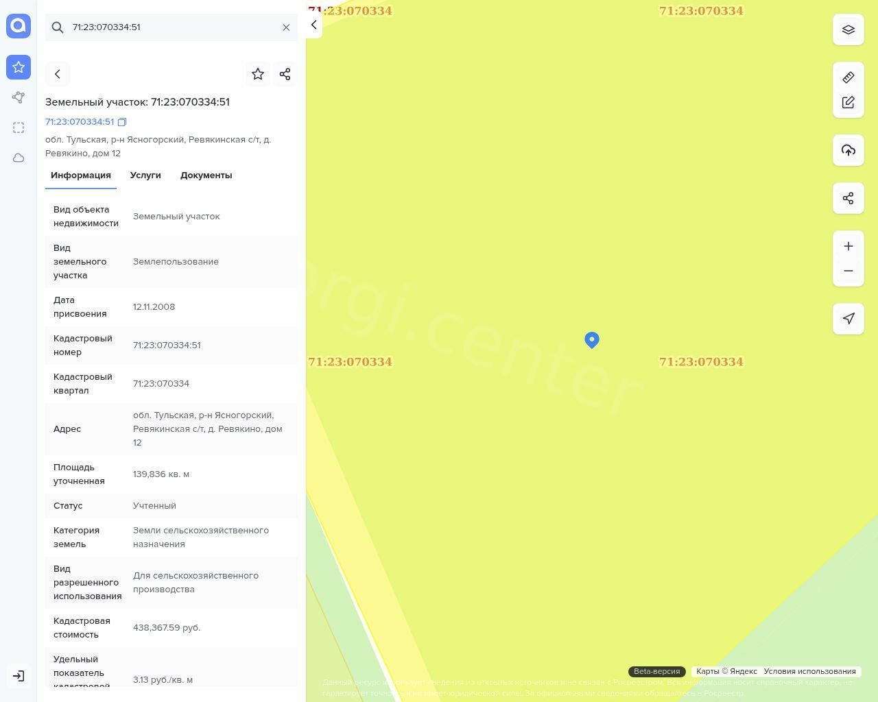Zoom out of the map
The width and height of the screenshot is (878, 702).
coord(849,271)
